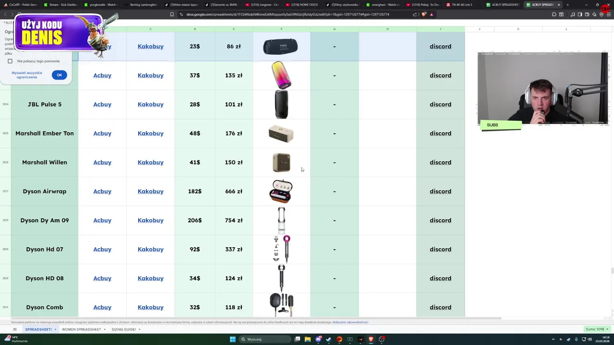This screenshot has height=345, width=614.
Task: Click the Brave Rewards triangle icon
Action: pyautogui.click(x=431, y=14)
